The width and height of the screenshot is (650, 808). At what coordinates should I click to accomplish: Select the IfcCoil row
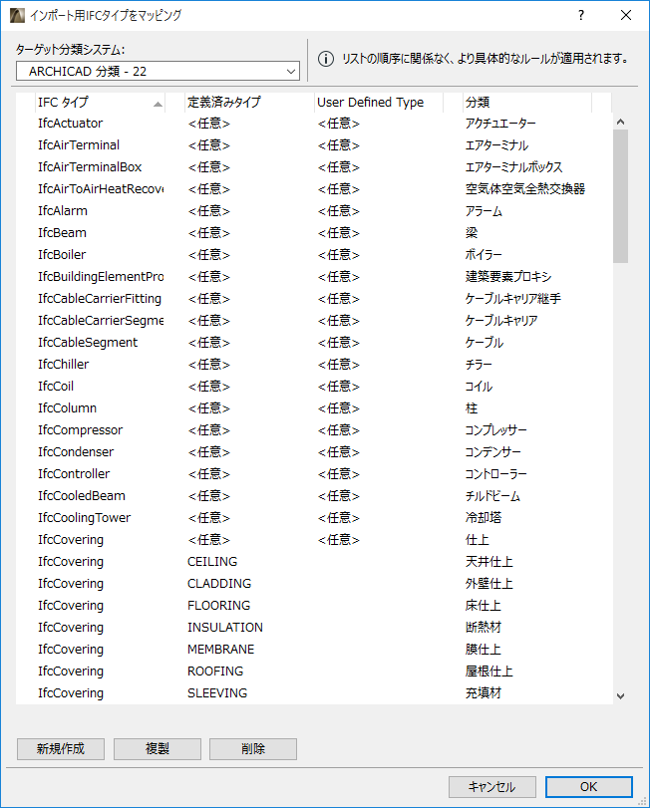click(314, 386)
